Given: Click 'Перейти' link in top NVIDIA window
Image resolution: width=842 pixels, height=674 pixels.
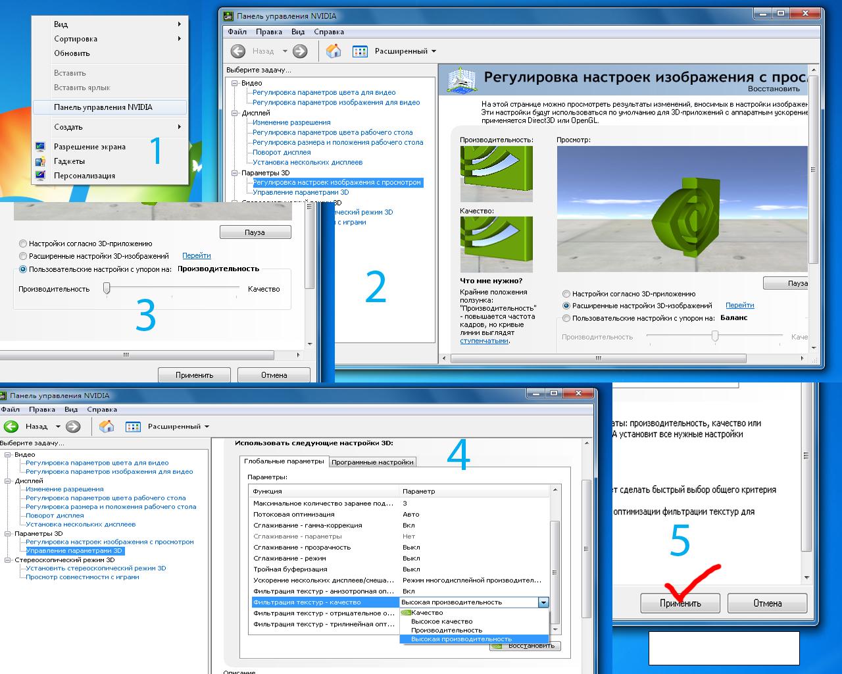Looking at the screenshot, I should pyautogui.click(x=740, y=305).
